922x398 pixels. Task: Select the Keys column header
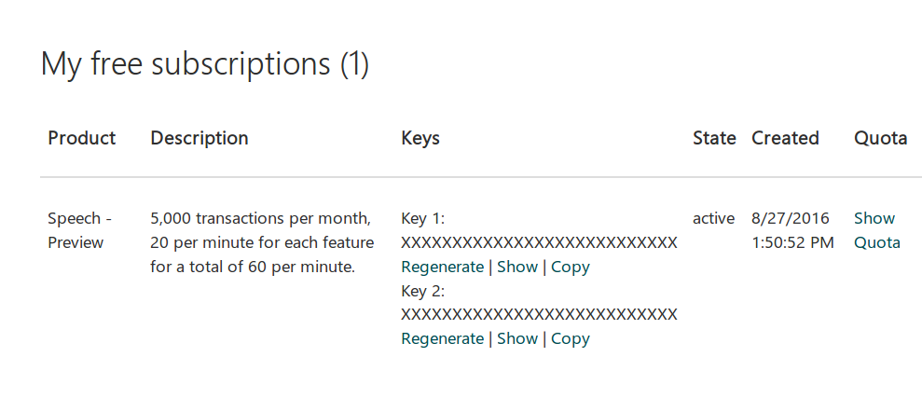pyautogui.click(x=420, y=138)
